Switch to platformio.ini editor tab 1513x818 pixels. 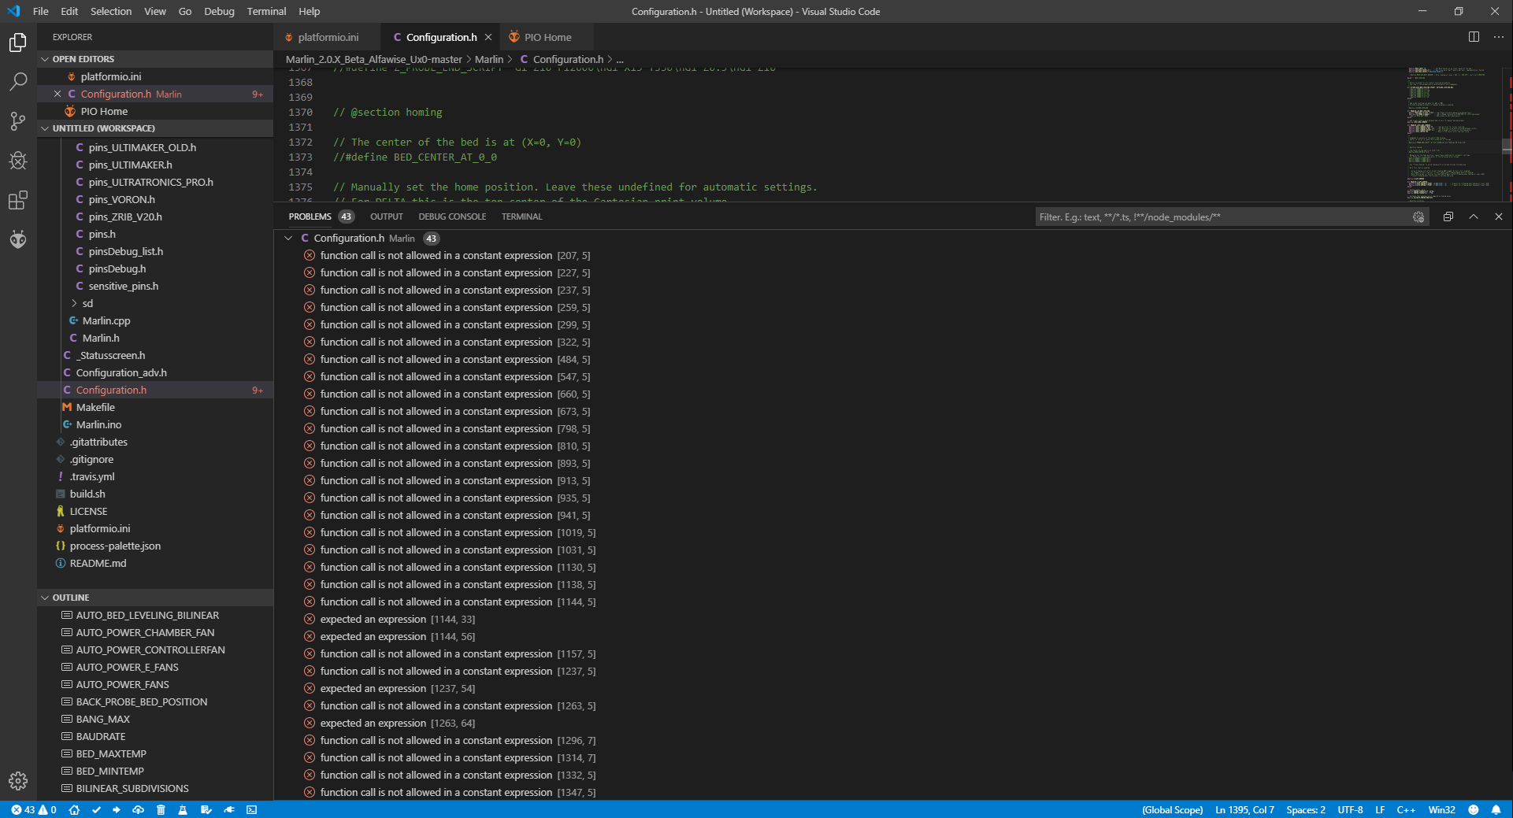click(327, 37)
